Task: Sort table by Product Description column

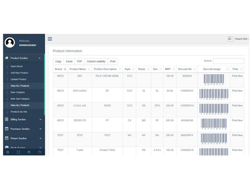Action: (x=107, y=69)
